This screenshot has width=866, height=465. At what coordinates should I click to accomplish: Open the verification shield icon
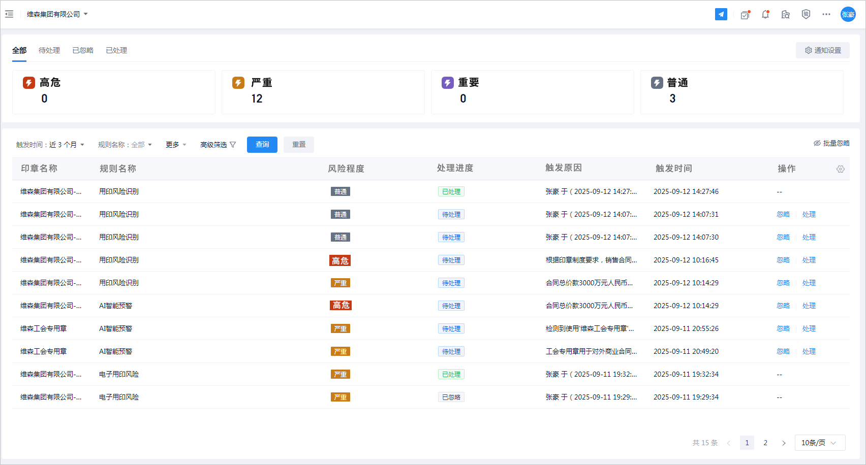(806, 14)
